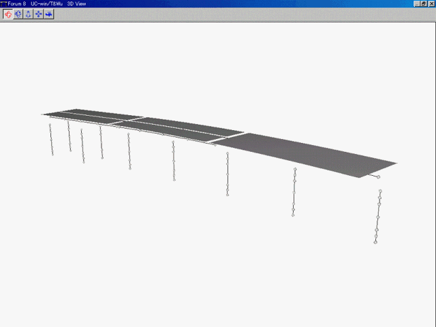Click the node at the deck's right end

pyautogui.click(x=378, y=177)
